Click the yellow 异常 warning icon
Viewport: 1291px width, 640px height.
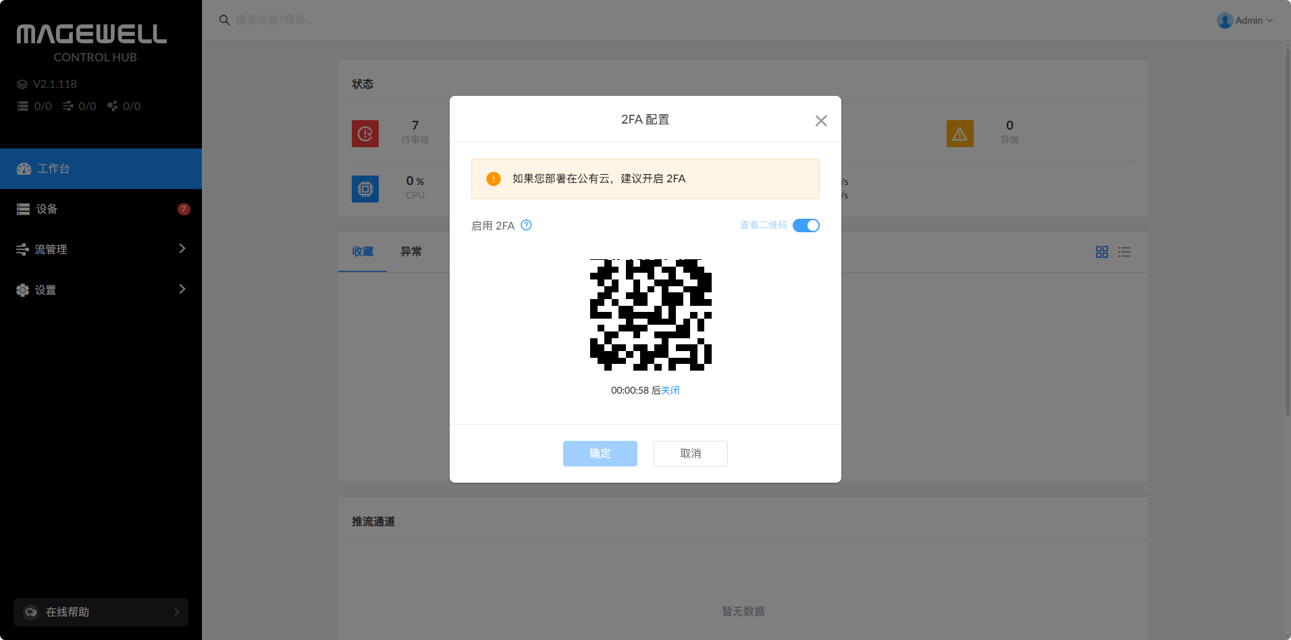[x=960, y=134]
